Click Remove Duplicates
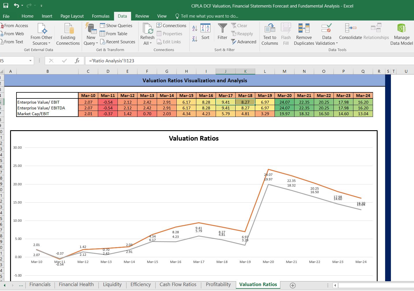Viewport: 414px width, 291px height. click(x=304, y=34)
